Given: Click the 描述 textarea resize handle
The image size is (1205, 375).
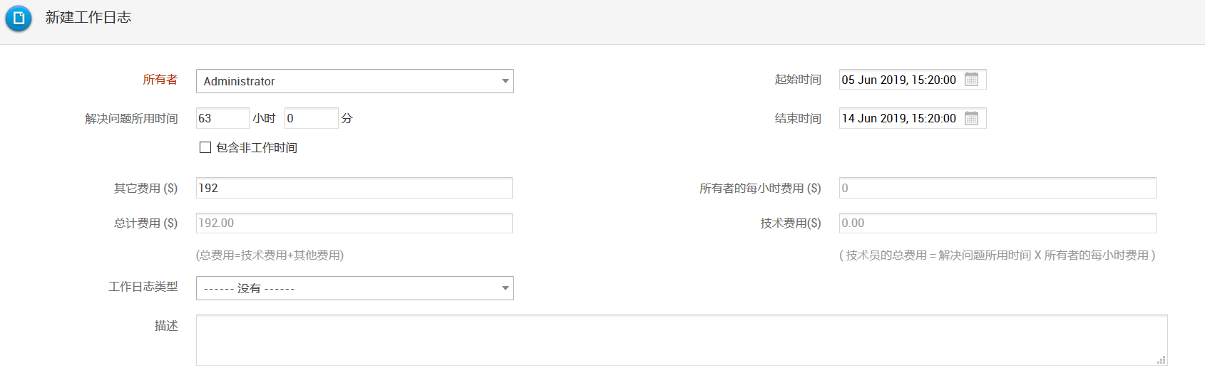Looking at the screenshot, I should click(1162, 360).
